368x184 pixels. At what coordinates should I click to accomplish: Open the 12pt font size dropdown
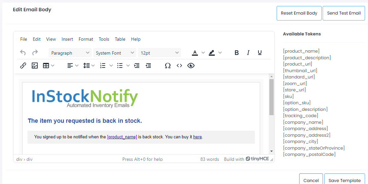(160, 53)
